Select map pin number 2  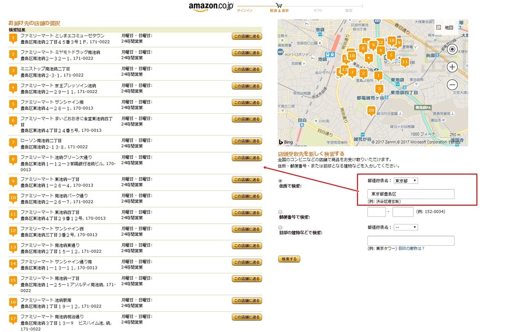coord(363,74)
